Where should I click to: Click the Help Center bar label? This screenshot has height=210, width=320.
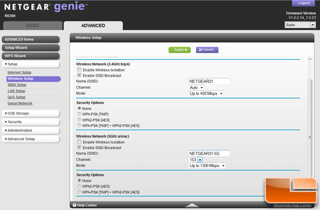(87, 205)
